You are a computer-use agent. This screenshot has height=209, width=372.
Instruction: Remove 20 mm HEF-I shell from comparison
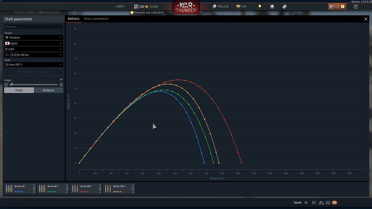(133, 189)
